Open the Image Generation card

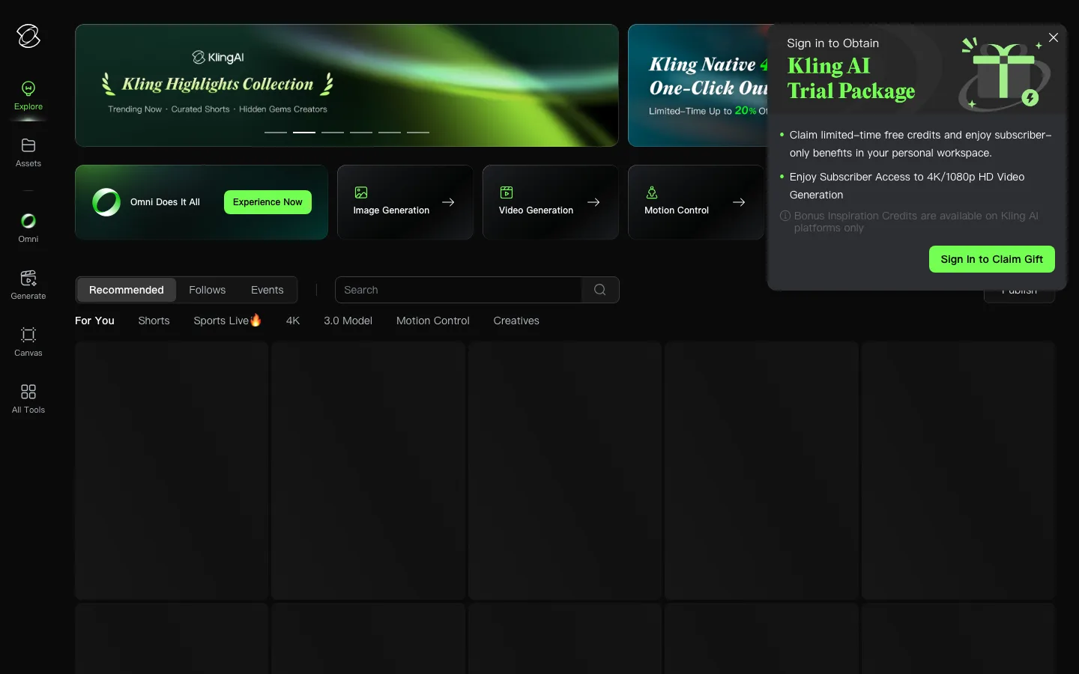[x=405, y=202]
